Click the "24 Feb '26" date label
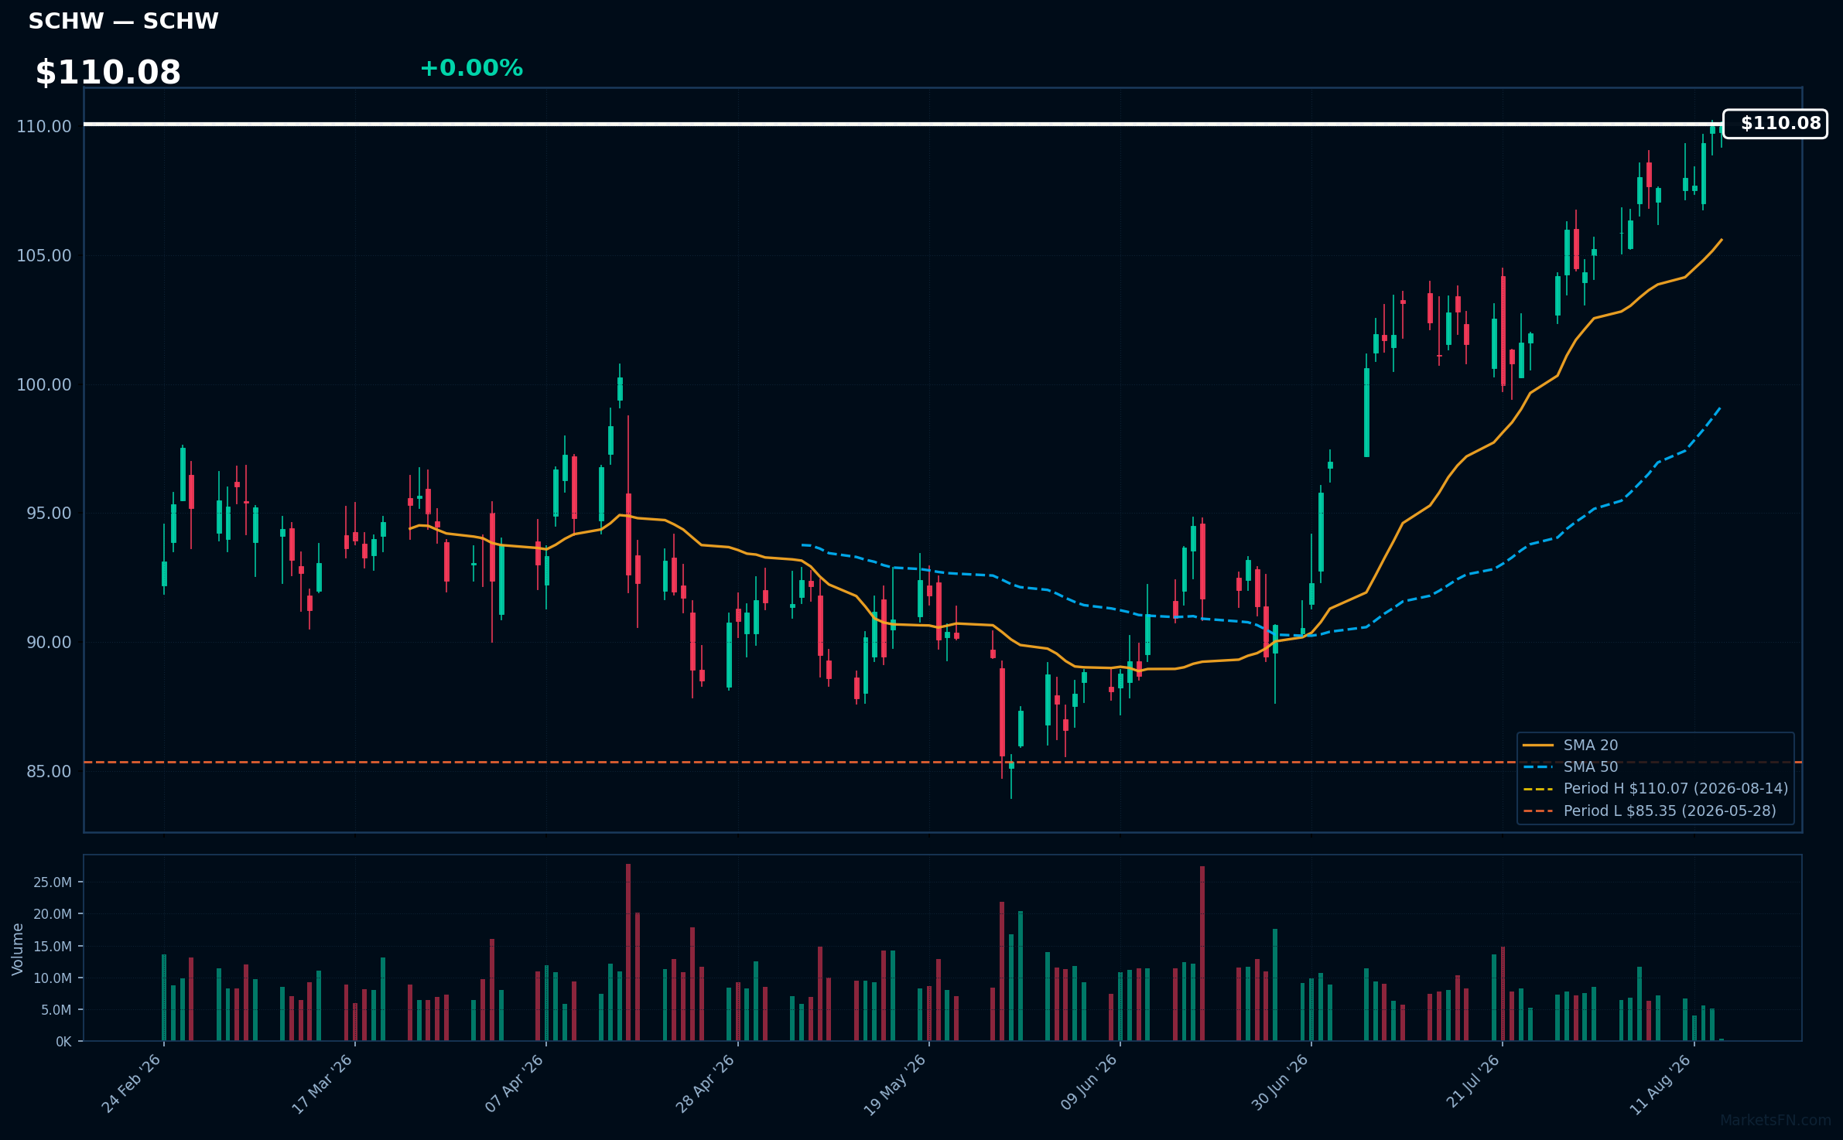The width and height of the screenshot is (1843, 1140). point(132,1084)
